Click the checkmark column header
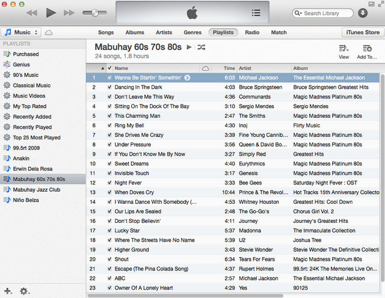This screenshot has height=298, width=385. (109, 68)
